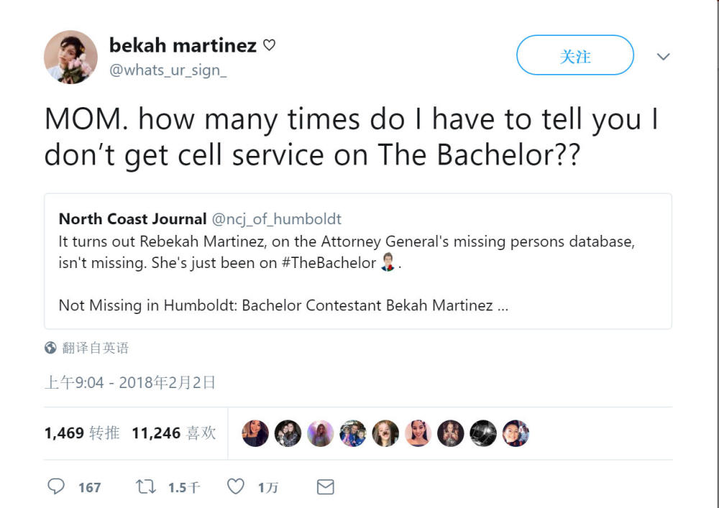Open the quoted North Coast Journal tweet
This screenshot has height=508, width=719.
click(x=358, y=261)
